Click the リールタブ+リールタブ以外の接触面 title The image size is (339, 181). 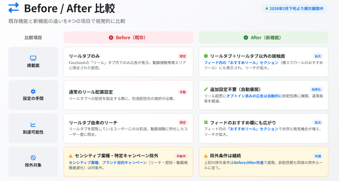(248, 56)
